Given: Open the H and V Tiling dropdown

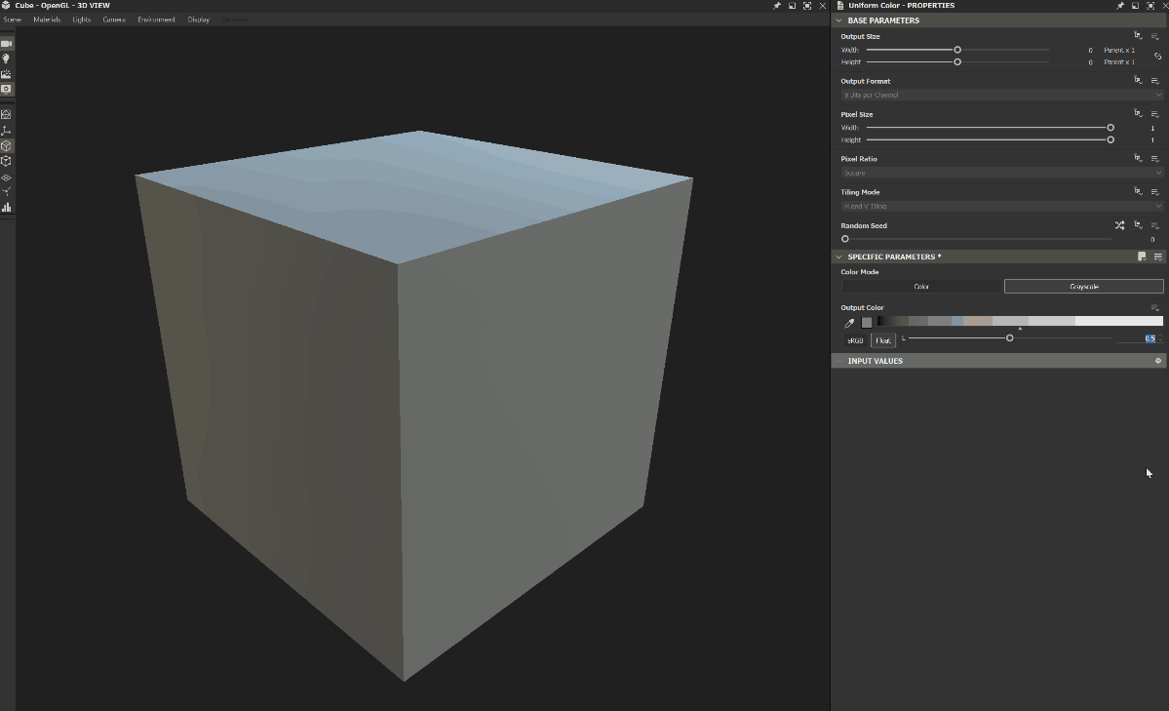Looking at the screenshot, I should [x=1002, y=206].
